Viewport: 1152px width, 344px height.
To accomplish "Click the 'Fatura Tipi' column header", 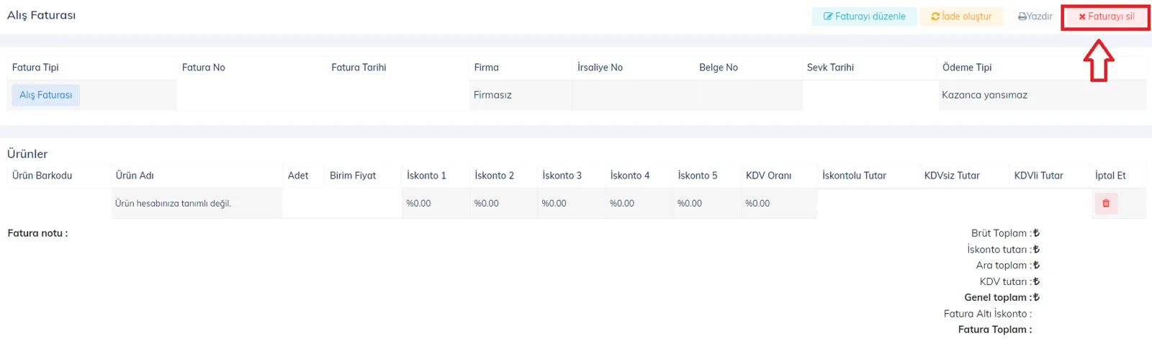I will click(x=35, y=68).
